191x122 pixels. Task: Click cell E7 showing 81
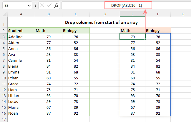132,60
